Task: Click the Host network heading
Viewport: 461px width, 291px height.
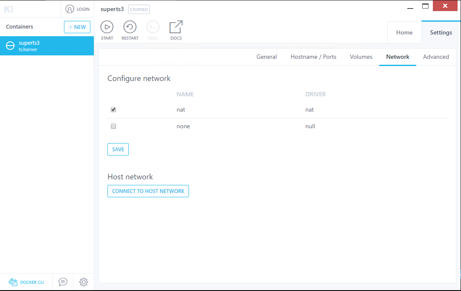Action: pos(130,177)
